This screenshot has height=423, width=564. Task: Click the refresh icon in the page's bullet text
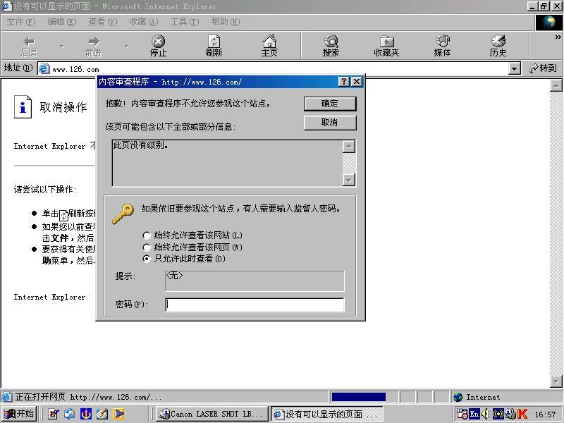63,215
